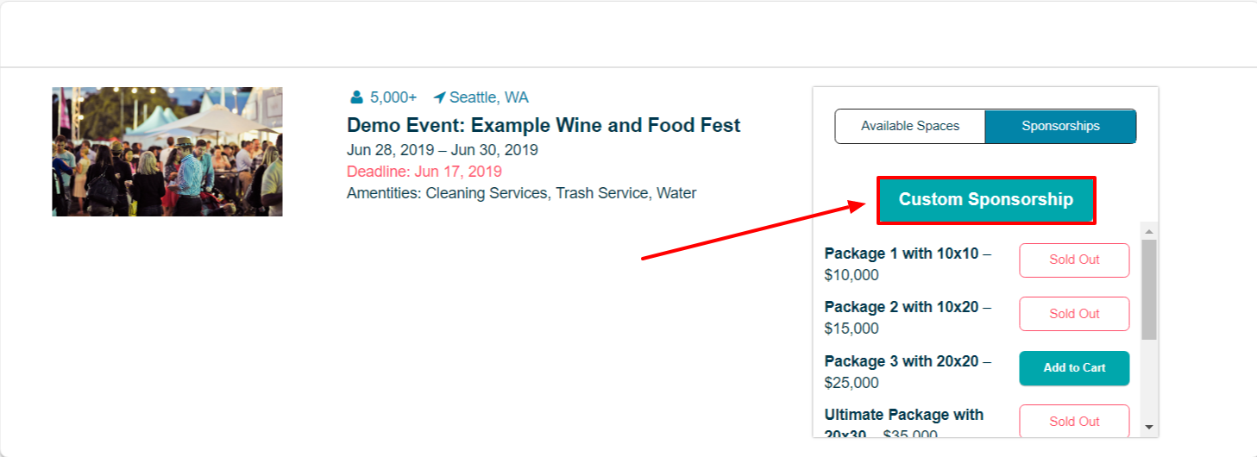Viewport: 1257px width, 457px height.
Task: Click the sponsorship list scrollbar thumb
Action: [x=1148, y=290]
